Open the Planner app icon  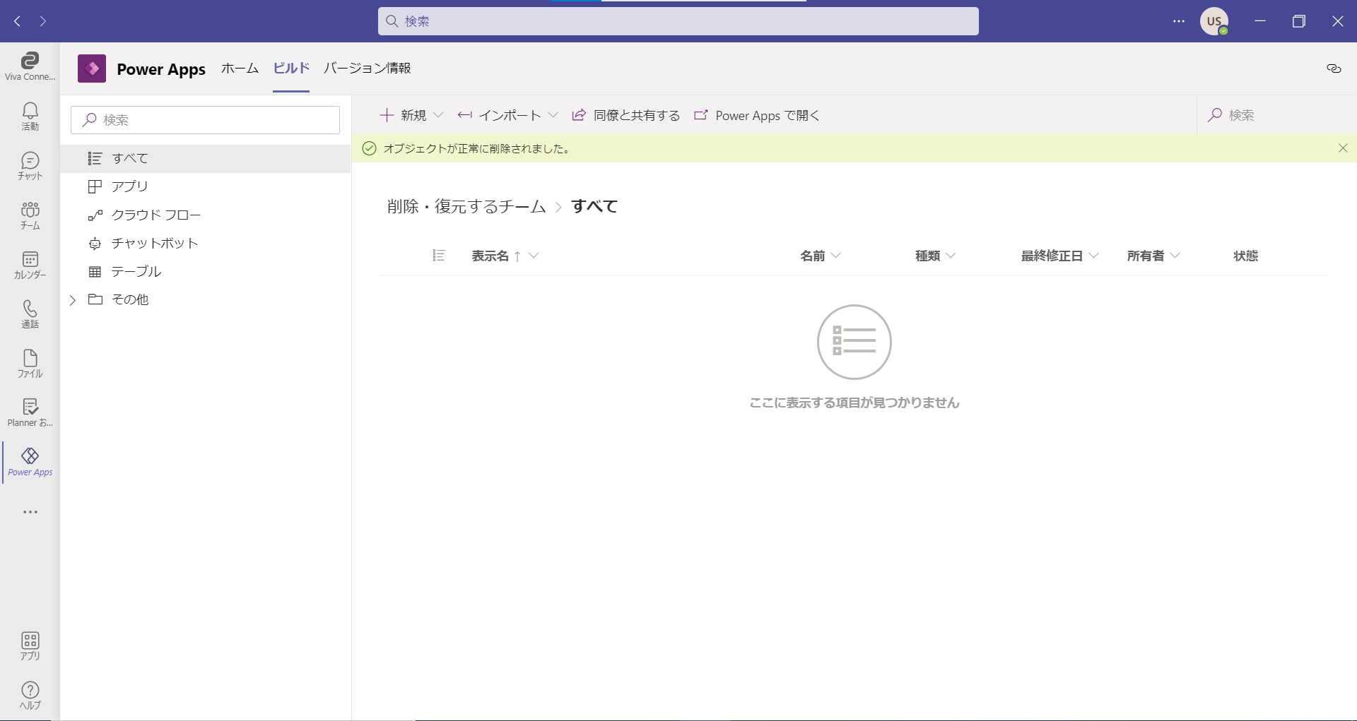click(30, 412)
